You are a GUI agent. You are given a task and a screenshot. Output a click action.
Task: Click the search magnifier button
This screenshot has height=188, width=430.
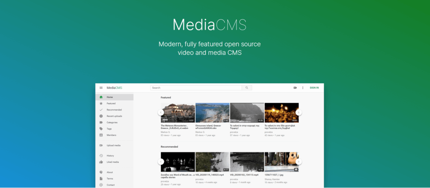(x=247, y=88)
